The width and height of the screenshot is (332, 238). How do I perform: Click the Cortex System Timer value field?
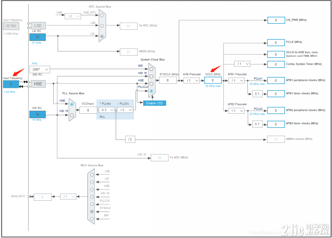click(276, 64)
